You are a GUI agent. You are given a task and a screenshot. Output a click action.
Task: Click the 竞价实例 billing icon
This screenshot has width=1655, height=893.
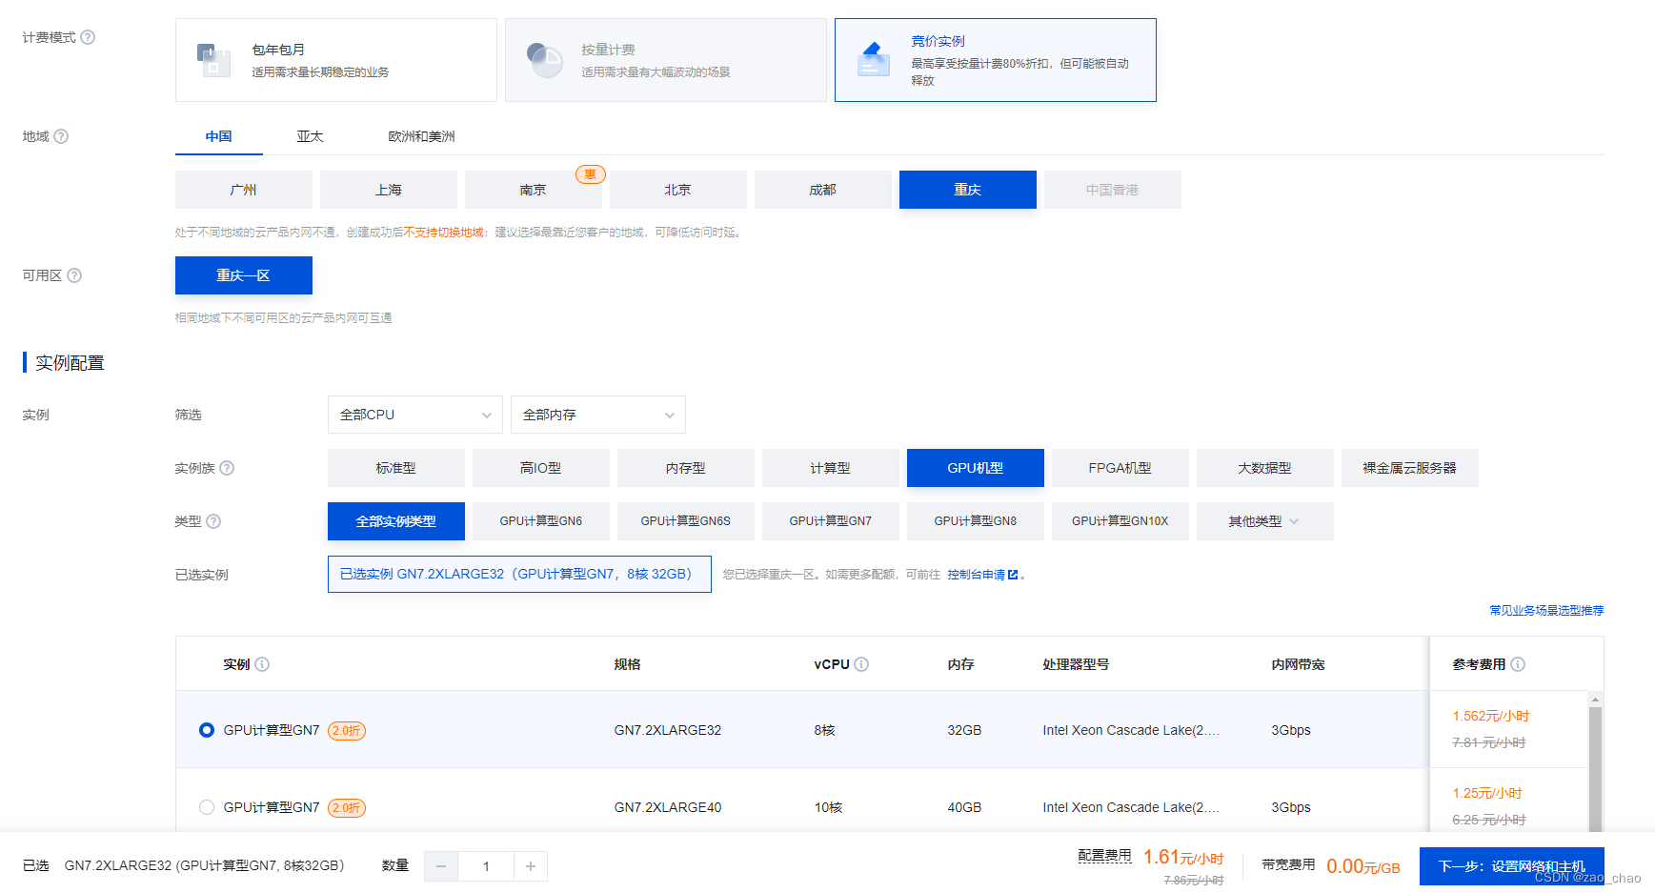[873, 59]
